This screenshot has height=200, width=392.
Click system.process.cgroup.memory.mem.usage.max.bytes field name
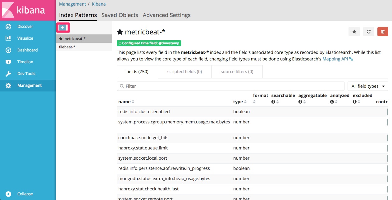point(174,122)
